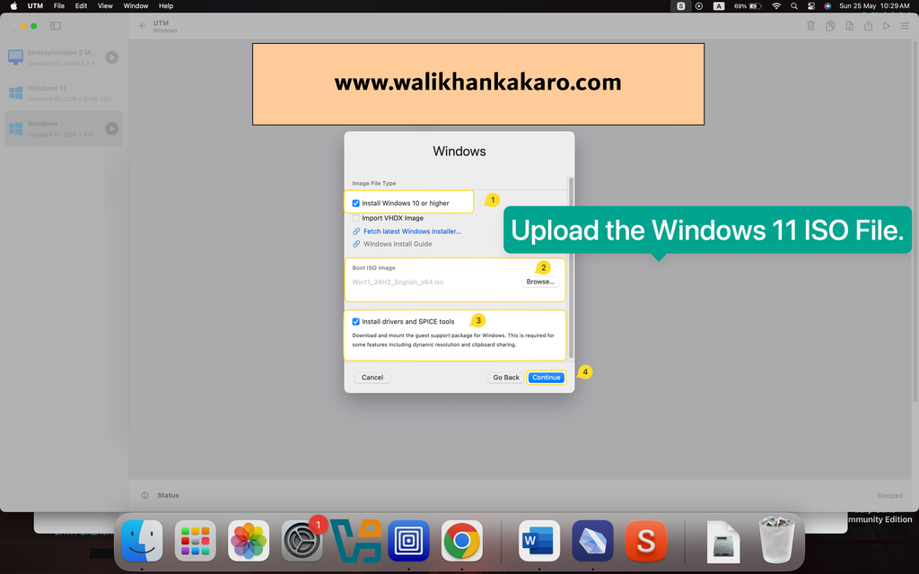Click the run triangle icon in UTM toolbar

(887, 26)
